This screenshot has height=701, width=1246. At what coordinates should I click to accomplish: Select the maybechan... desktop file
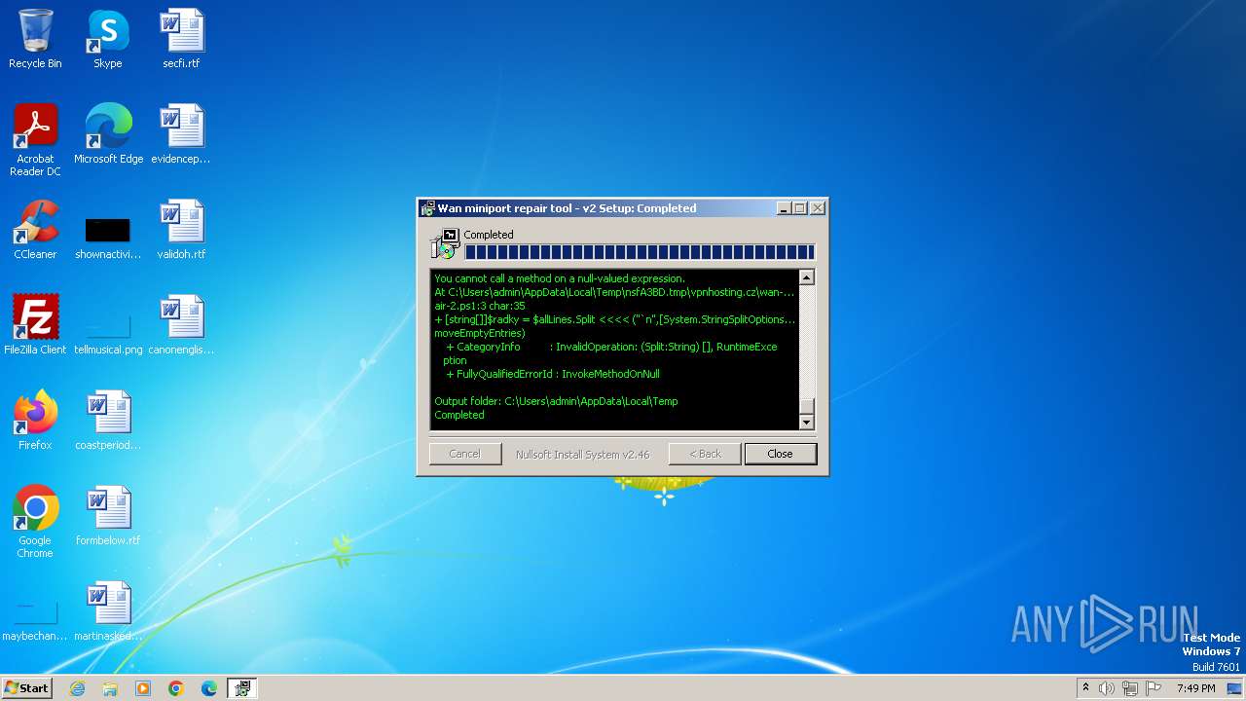pos(35,621)
